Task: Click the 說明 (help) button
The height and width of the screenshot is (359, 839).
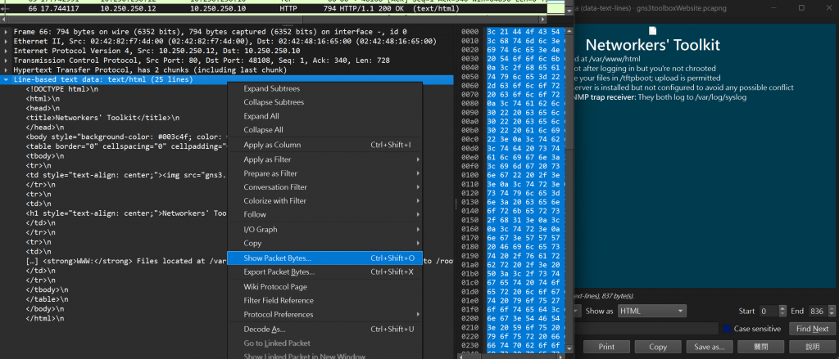Action: click(812, 347)
